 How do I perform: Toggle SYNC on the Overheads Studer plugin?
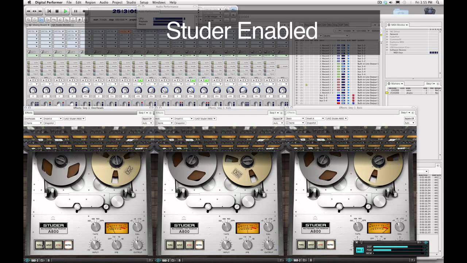pyautogui.click(x=58, y=245)
